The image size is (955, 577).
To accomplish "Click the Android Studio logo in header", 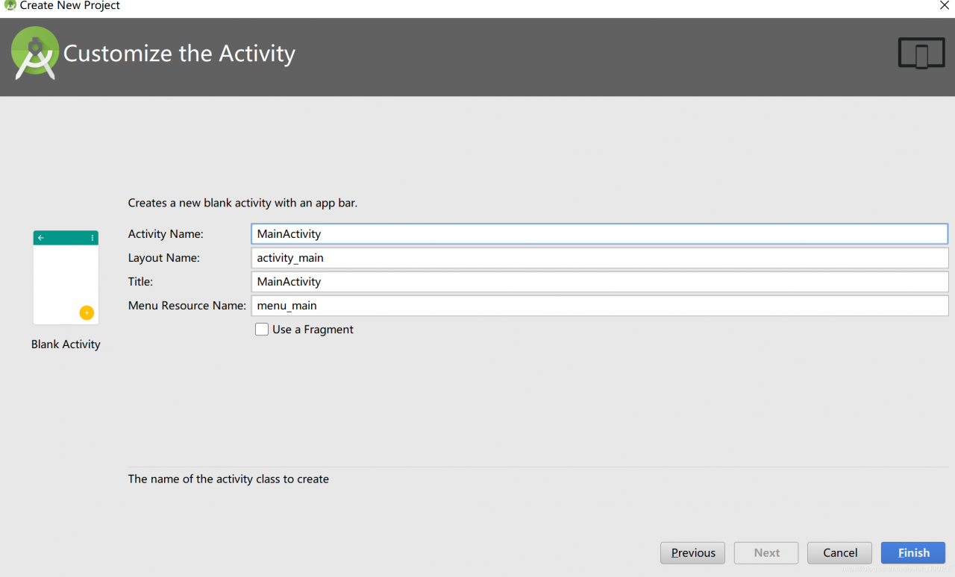I will point(35,53).
